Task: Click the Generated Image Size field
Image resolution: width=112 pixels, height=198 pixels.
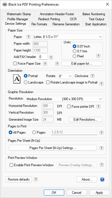Action: tap(48, 120)
